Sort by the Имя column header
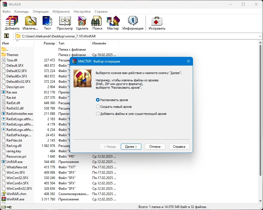 [x=17, y=43]
